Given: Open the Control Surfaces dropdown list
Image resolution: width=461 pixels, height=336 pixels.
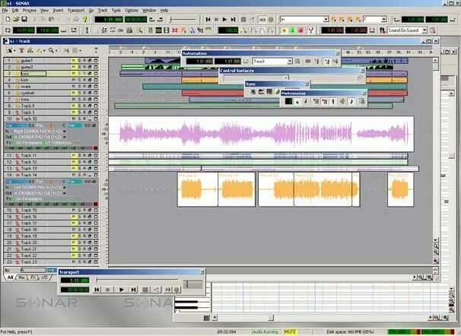Looking at the screenshot, I should point(285,78).
